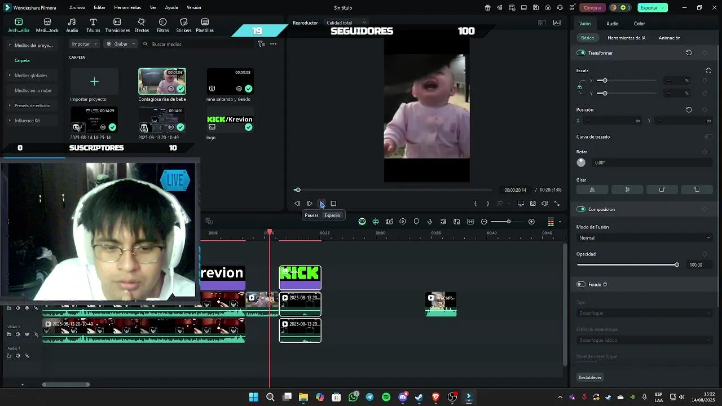Click the Buscar medios search field

pyautogui.click(x=197, y=44)
